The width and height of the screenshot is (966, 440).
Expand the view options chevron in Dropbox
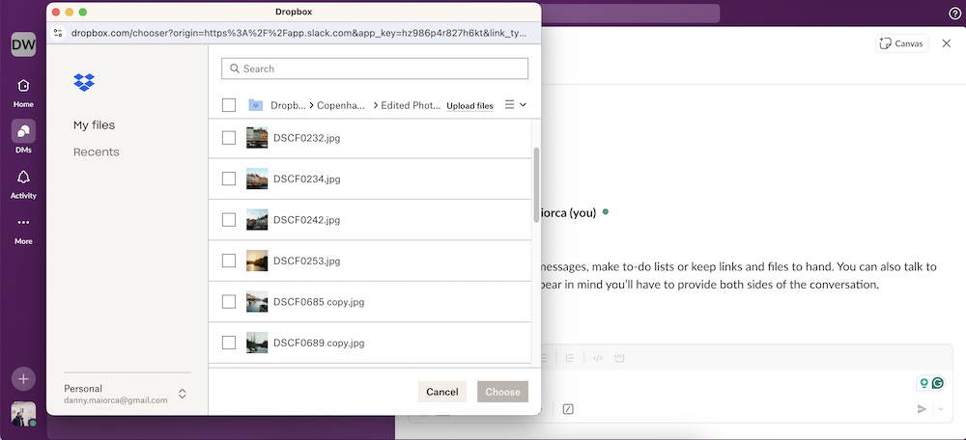pos(523,104)
